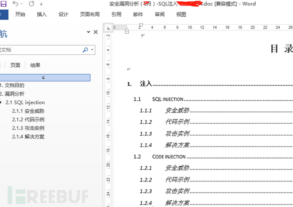This screenshot has width=293, height=207.
Task: Click the first line indent marker on ruler
Action: (x=141, y=25)
